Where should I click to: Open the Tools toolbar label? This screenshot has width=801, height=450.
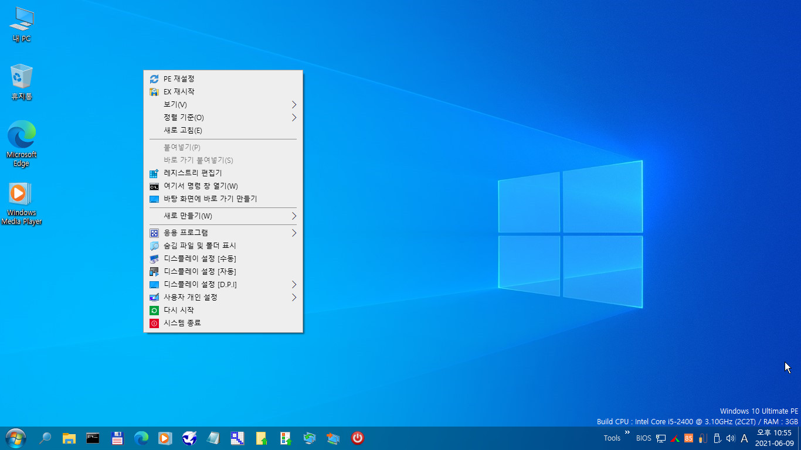(x=612, y=438)
